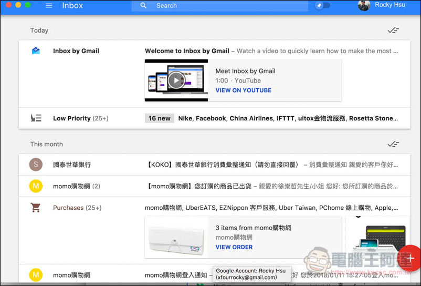Open the momo 您訂購的商品已出貨 email

(x=214, y=186)
